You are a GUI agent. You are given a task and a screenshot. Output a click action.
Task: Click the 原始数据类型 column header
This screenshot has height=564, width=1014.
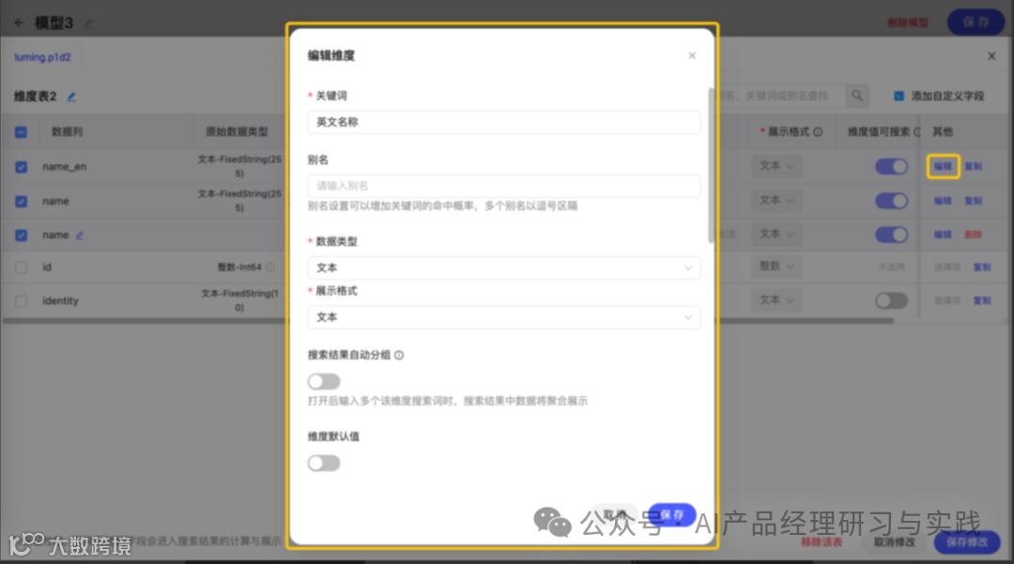(237, 131)
